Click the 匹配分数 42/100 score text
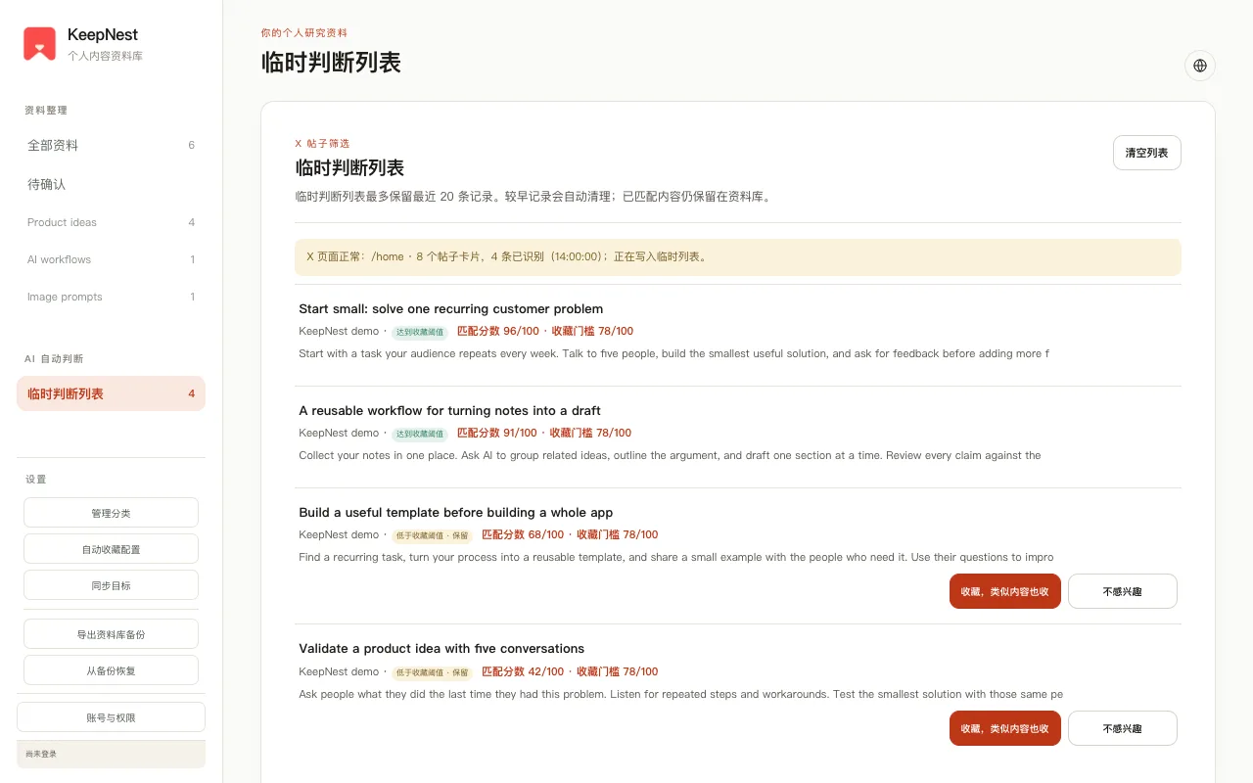The height and width of the screenshot is (783, 1253). (523, 671)
